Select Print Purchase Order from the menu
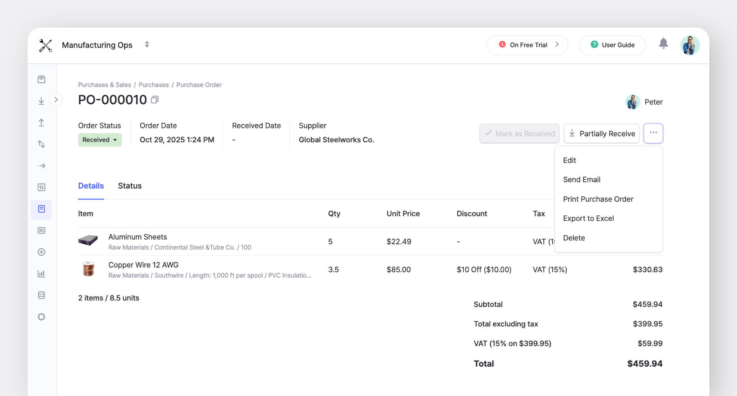737x396 pixels. pyautogui.click(x=598, y=199)
